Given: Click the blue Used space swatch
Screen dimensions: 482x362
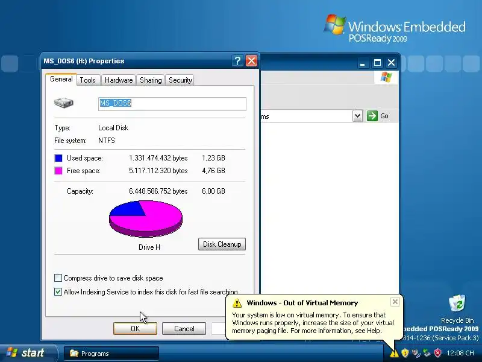Looking at the screenshot, I should tap(58, 158).
